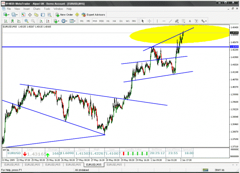The height and width of the screenshot is (173, 240).
Task: Expand the New Chart dropdown arrow
Action: click(9, 15)
